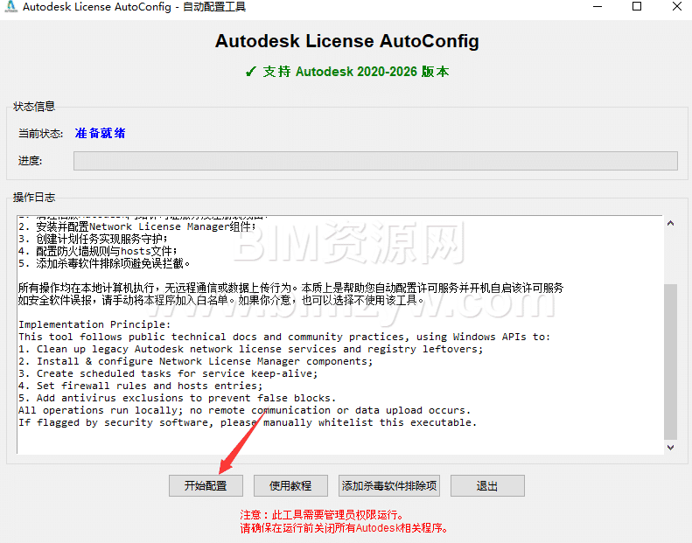Click the log scrollbar's down arrow
Screen dimensions: 692x543
coord(670,447)
